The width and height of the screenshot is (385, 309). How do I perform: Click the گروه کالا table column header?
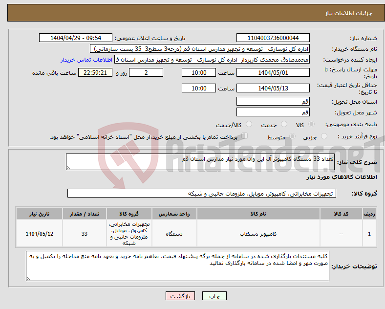129,214
